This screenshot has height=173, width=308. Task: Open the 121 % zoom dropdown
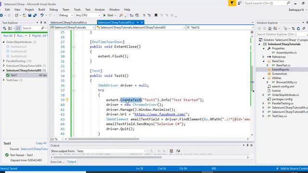coord(57,139)
